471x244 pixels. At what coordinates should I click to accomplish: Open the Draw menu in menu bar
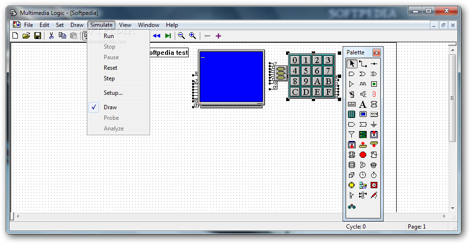click(x=77, y=25)
